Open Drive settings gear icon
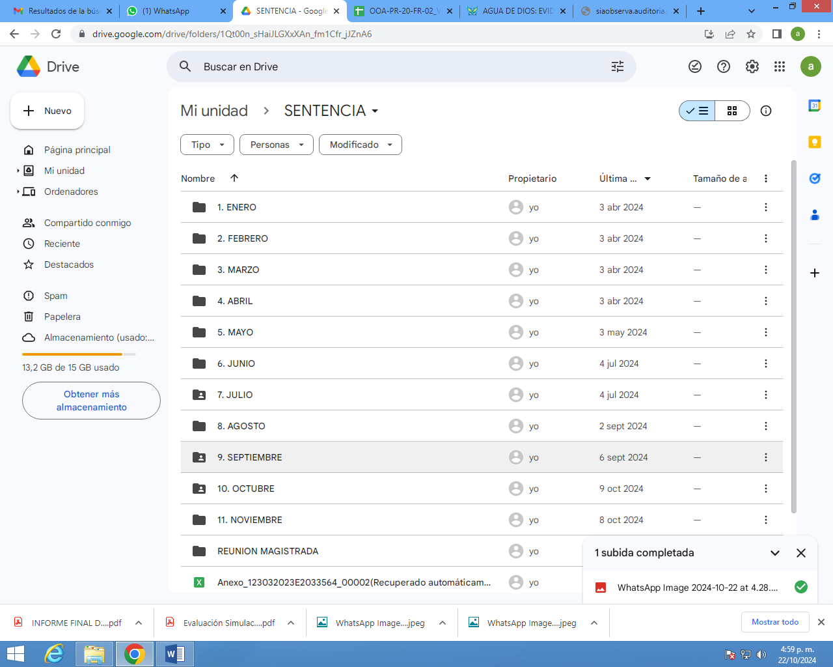This screenshot has width=833, height=667. 752,66
